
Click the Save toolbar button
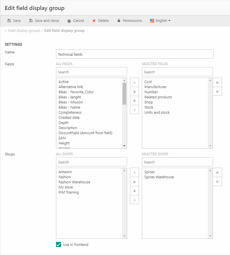point(14,21)
